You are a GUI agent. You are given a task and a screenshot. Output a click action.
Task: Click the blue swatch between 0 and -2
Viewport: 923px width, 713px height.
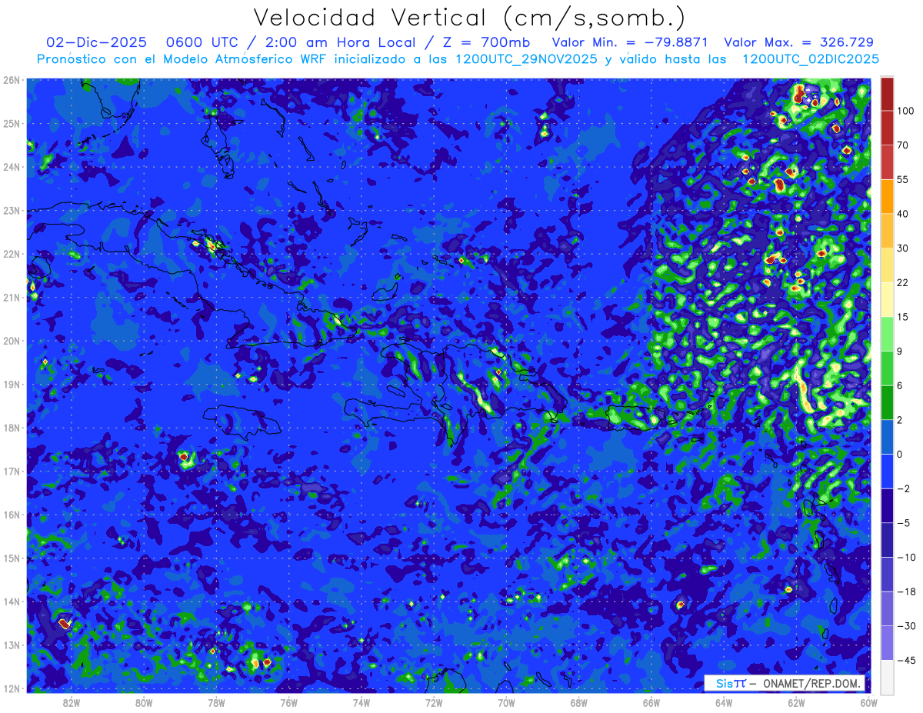(887, 471)
